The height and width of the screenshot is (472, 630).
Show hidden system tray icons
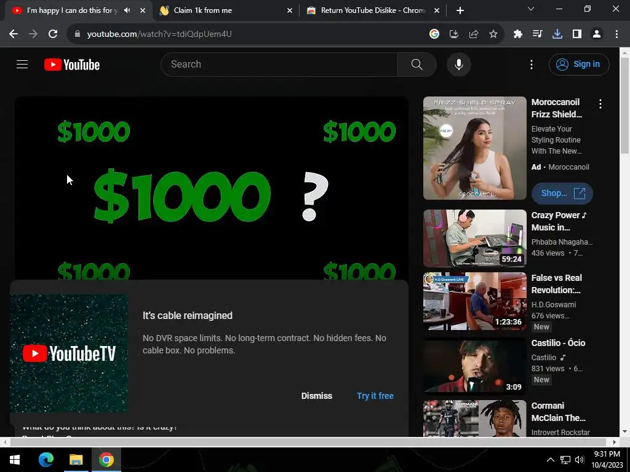pos(551,460)
